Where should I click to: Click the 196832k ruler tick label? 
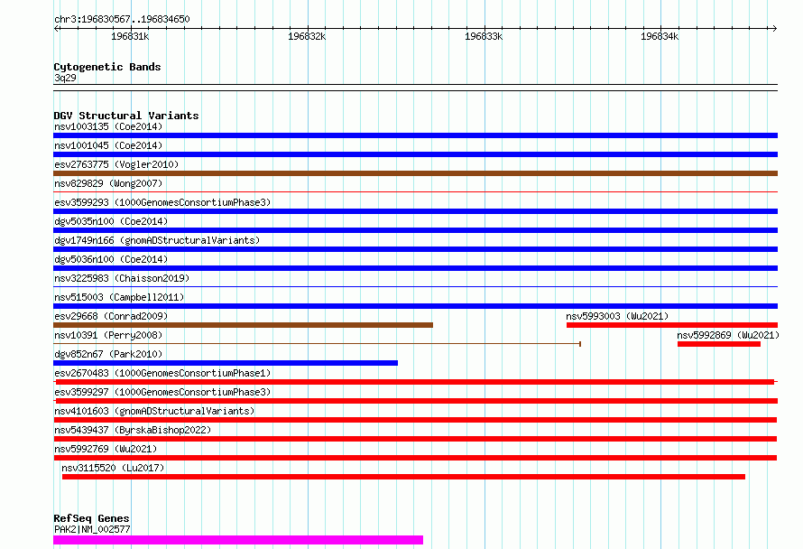pyautogui.click(x=307, y=36)
